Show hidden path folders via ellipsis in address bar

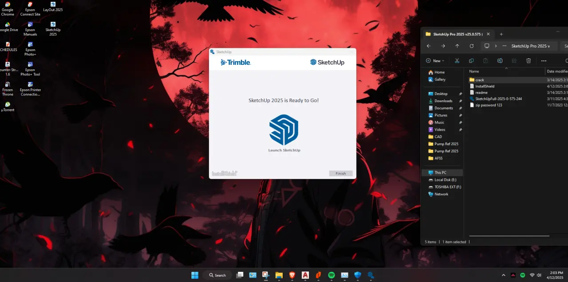505,46
